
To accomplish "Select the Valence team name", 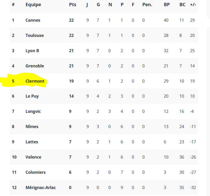I will pyautogui.click(x=33, y=157).
